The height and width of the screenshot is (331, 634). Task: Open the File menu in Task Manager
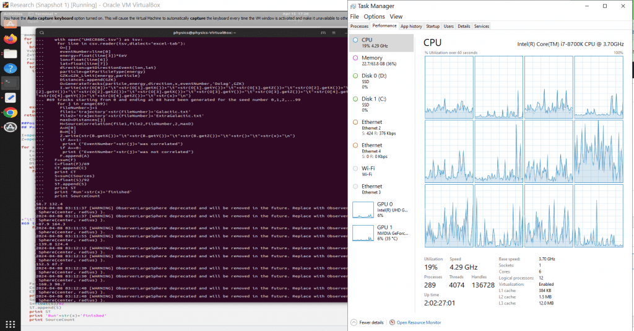(x=355, y=17)
